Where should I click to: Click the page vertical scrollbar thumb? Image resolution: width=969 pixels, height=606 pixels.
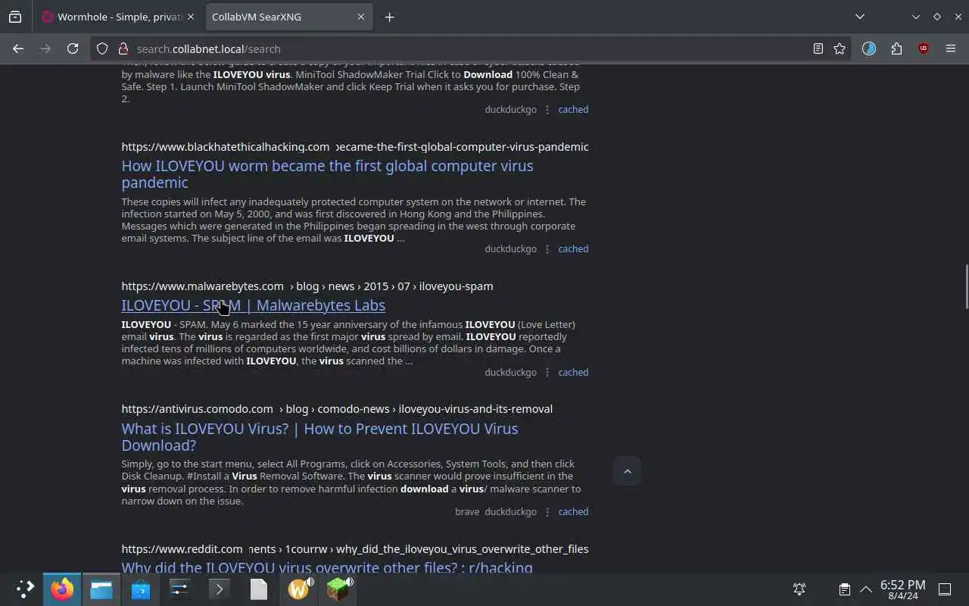[965, 286]
